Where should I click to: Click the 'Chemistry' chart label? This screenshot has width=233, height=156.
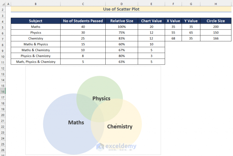tap(120, 127)
